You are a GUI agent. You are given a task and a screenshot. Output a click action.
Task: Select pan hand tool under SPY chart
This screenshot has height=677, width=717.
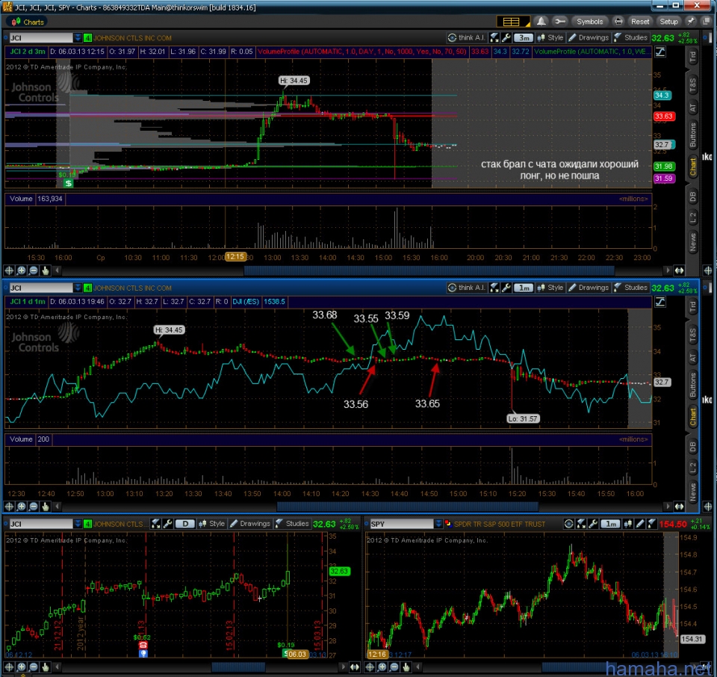[406, 667]
